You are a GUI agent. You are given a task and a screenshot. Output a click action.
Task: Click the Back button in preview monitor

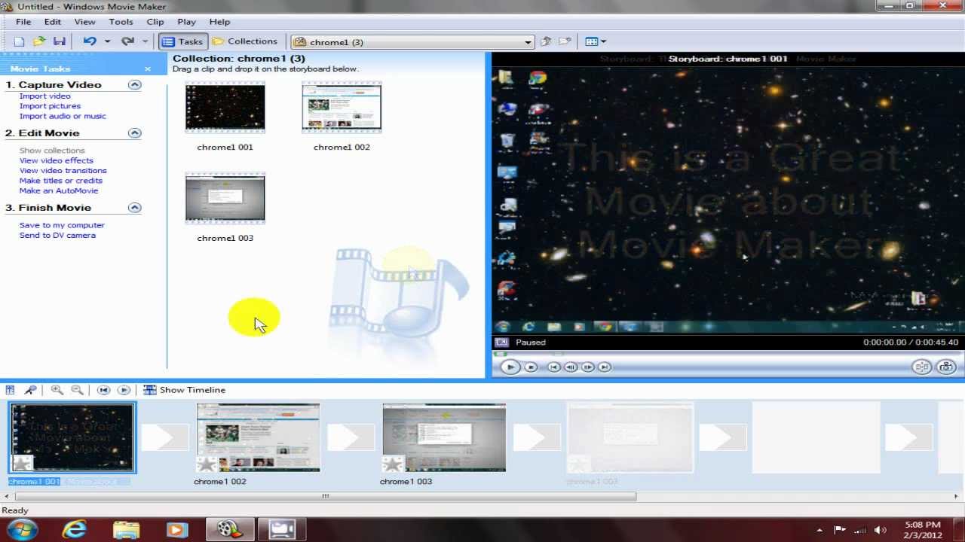tap(553, 367)
